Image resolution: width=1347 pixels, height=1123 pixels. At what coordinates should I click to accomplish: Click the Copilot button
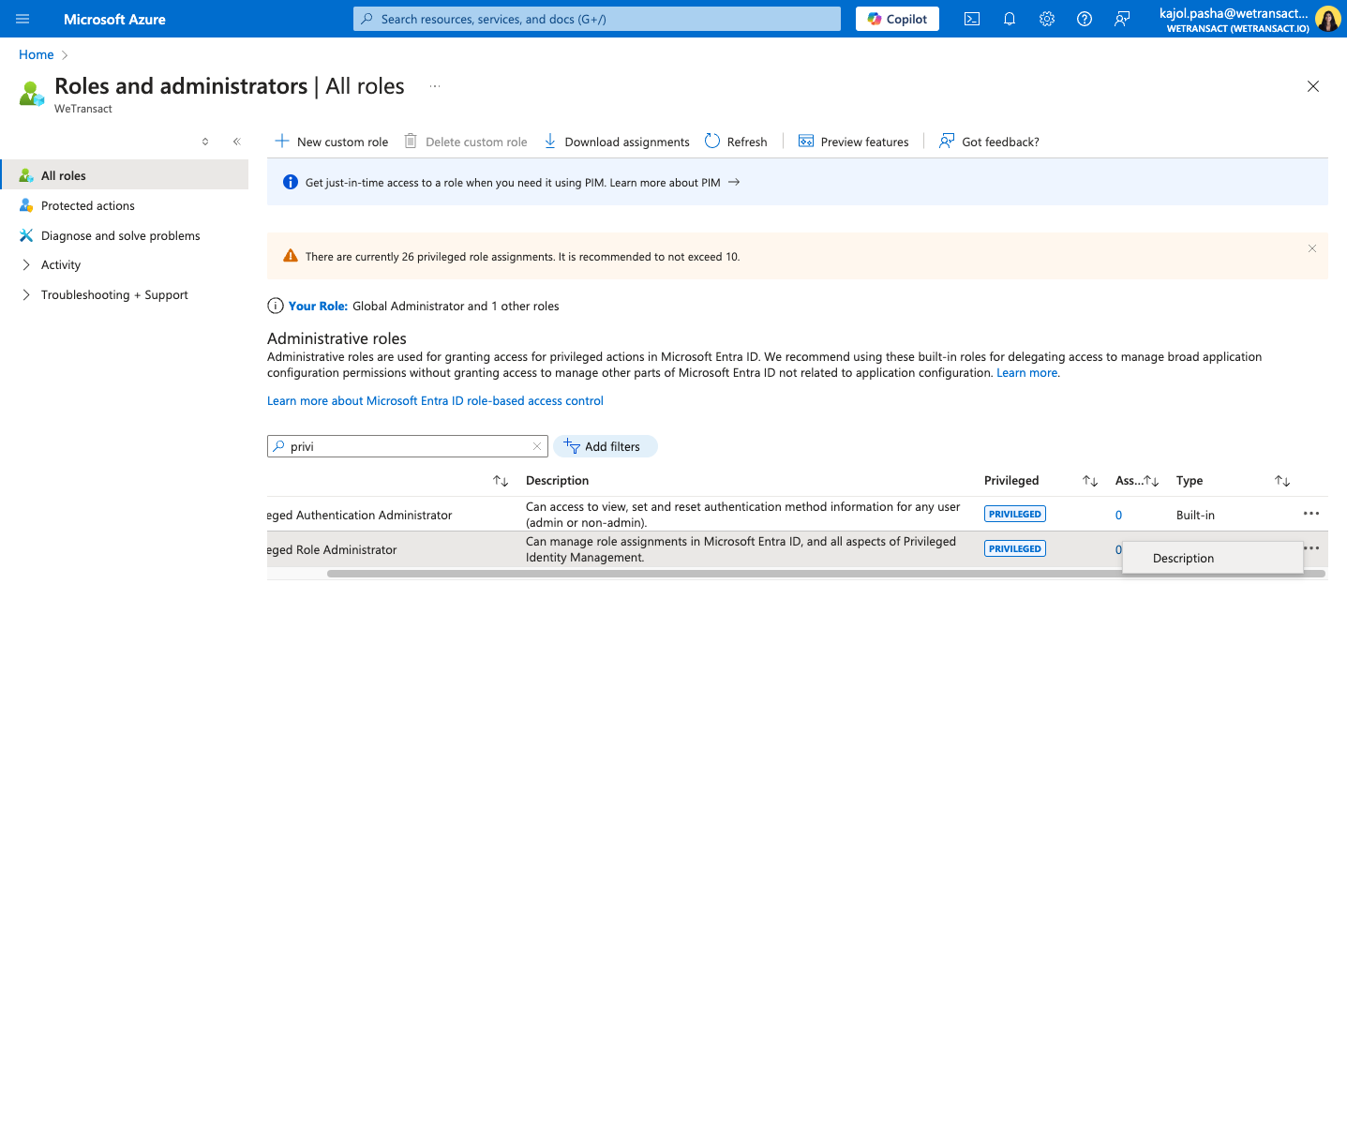pyautogui.click(x=897, y=19)
